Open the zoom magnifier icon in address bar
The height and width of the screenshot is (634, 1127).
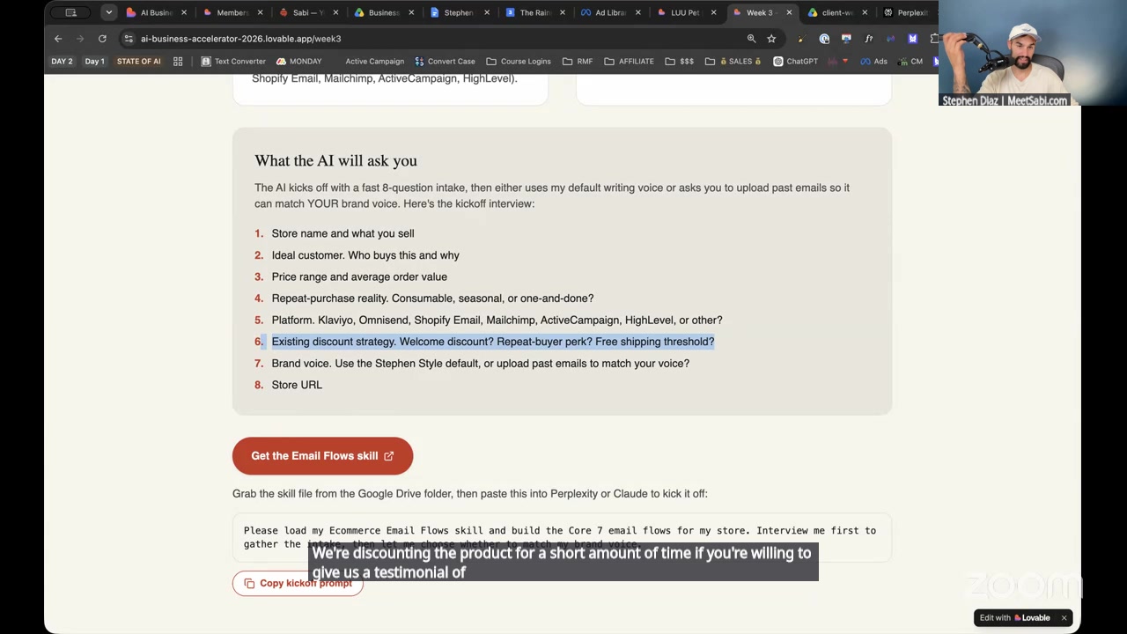pos(751,39)
